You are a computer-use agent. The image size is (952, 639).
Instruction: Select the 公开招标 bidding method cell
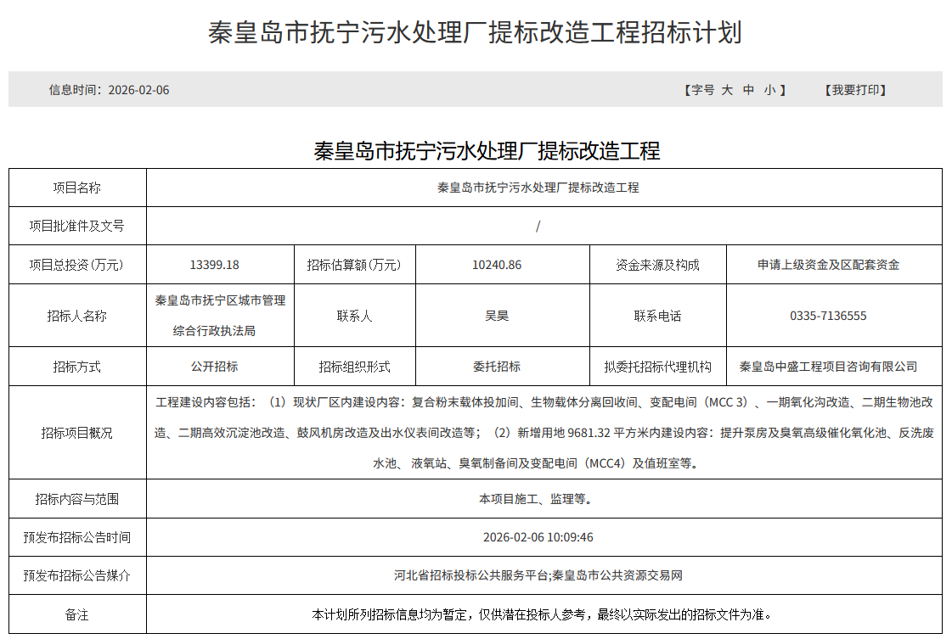click(214, 367)
